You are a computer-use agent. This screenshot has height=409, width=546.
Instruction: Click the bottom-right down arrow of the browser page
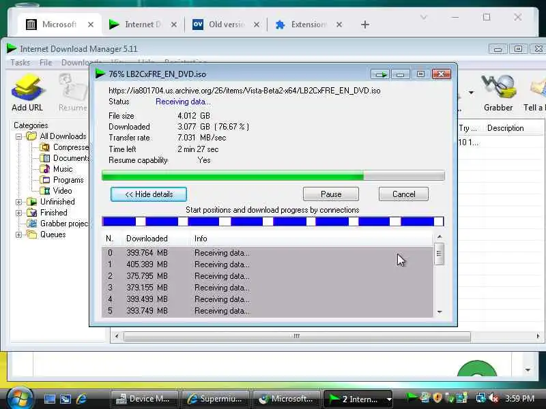point(528,369)
